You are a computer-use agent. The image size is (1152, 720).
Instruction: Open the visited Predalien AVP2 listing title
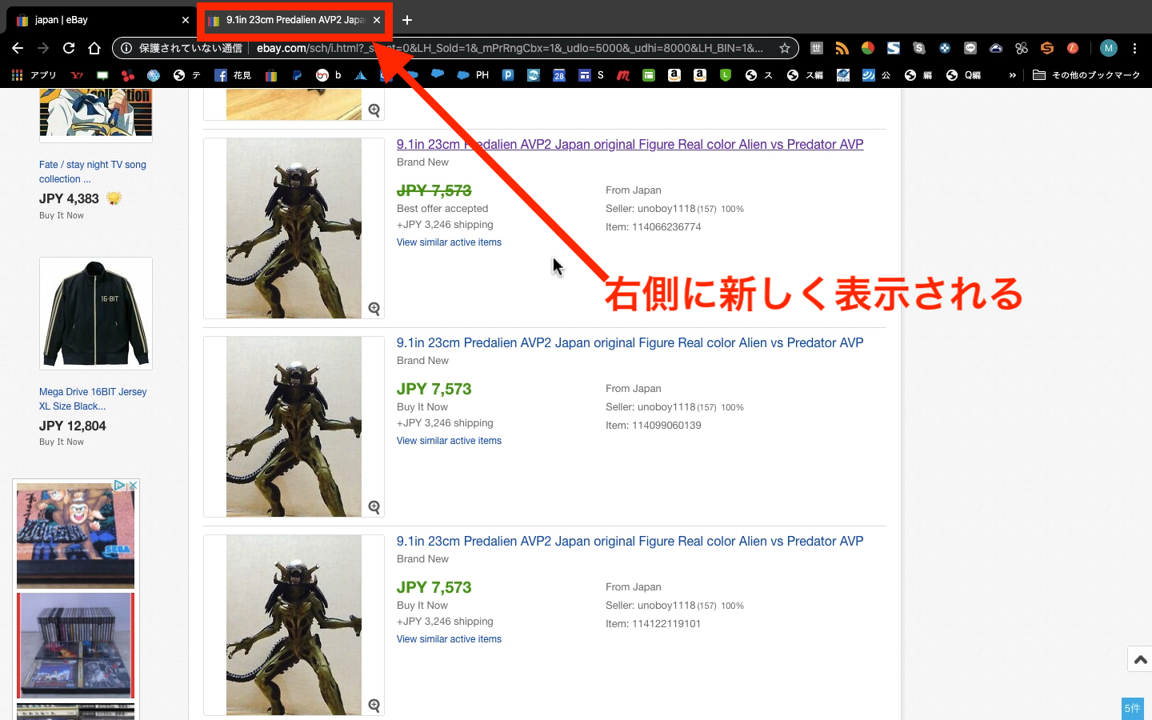point(630,145)
